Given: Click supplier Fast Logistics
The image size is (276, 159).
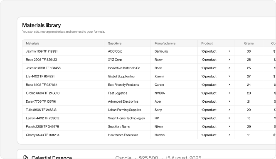Looking at the screenshot, I should (117, 93).
